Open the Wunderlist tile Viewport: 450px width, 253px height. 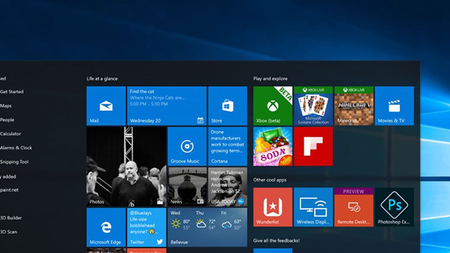coord(272,207)
